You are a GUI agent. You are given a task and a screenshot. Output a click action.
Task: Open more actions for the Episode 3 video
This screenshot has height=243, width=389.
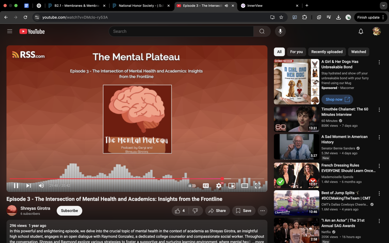point(263,210)
